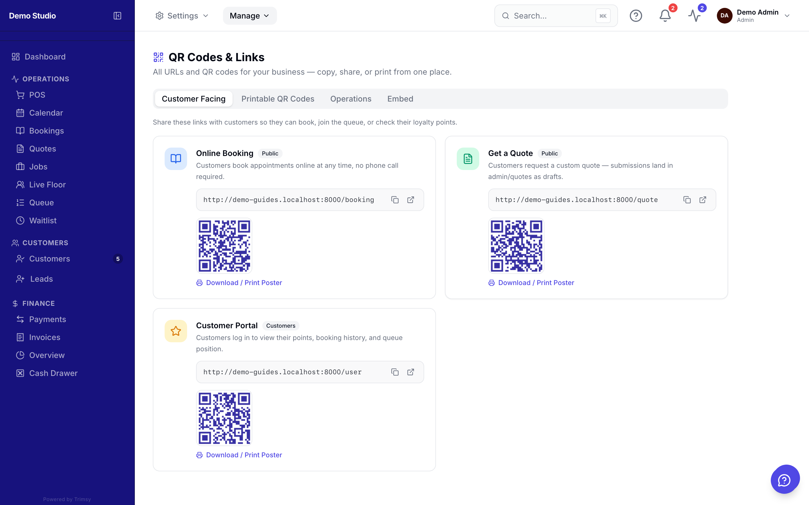Image resolution: width=809 pixels, height=505 pixels.
Task: Collapse the sidebar with the panel icon
Action: point(117,16)
